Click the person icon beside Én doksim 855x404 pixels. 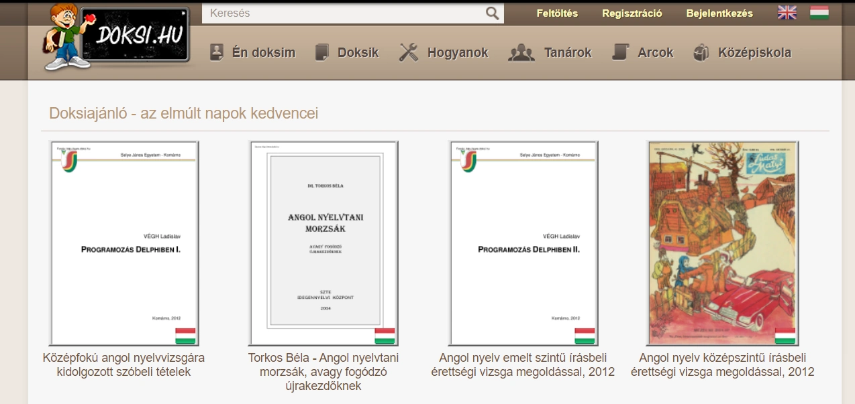pos(216,52)
